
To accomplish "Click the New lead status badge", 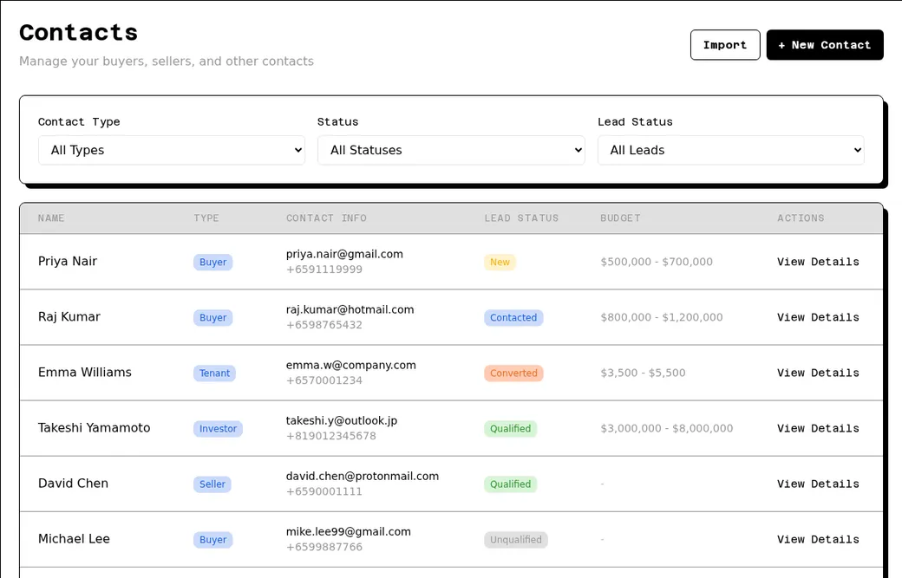I will click(500, 262).
